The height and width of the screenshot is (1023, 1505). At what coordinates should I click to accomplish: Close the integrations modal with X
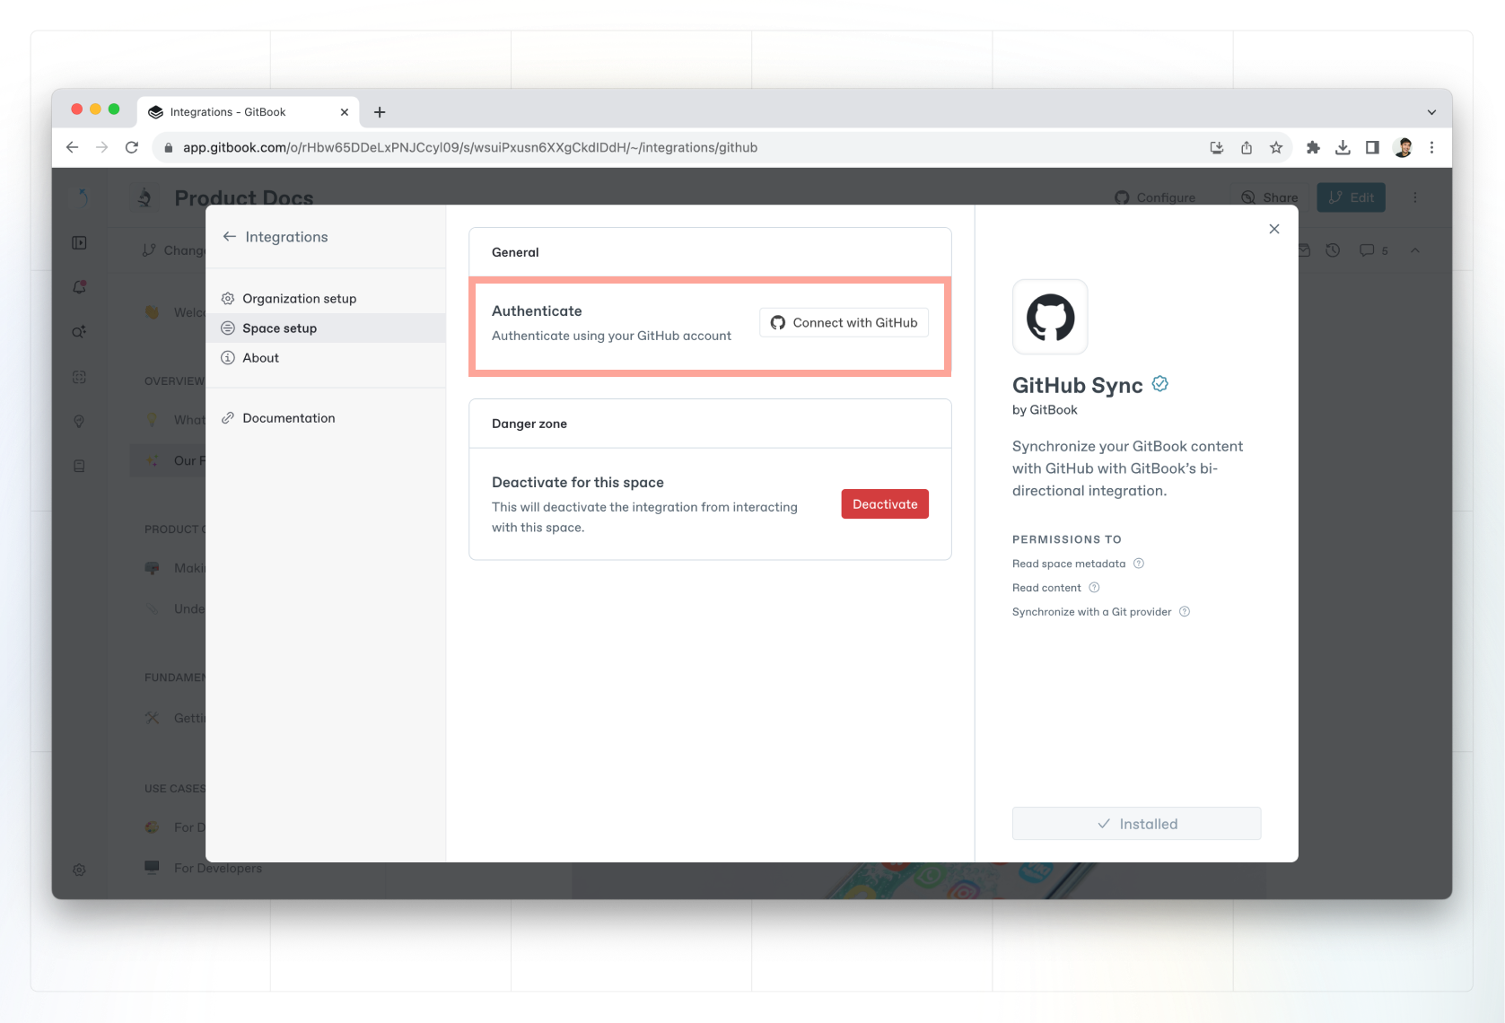[1273, 229]
